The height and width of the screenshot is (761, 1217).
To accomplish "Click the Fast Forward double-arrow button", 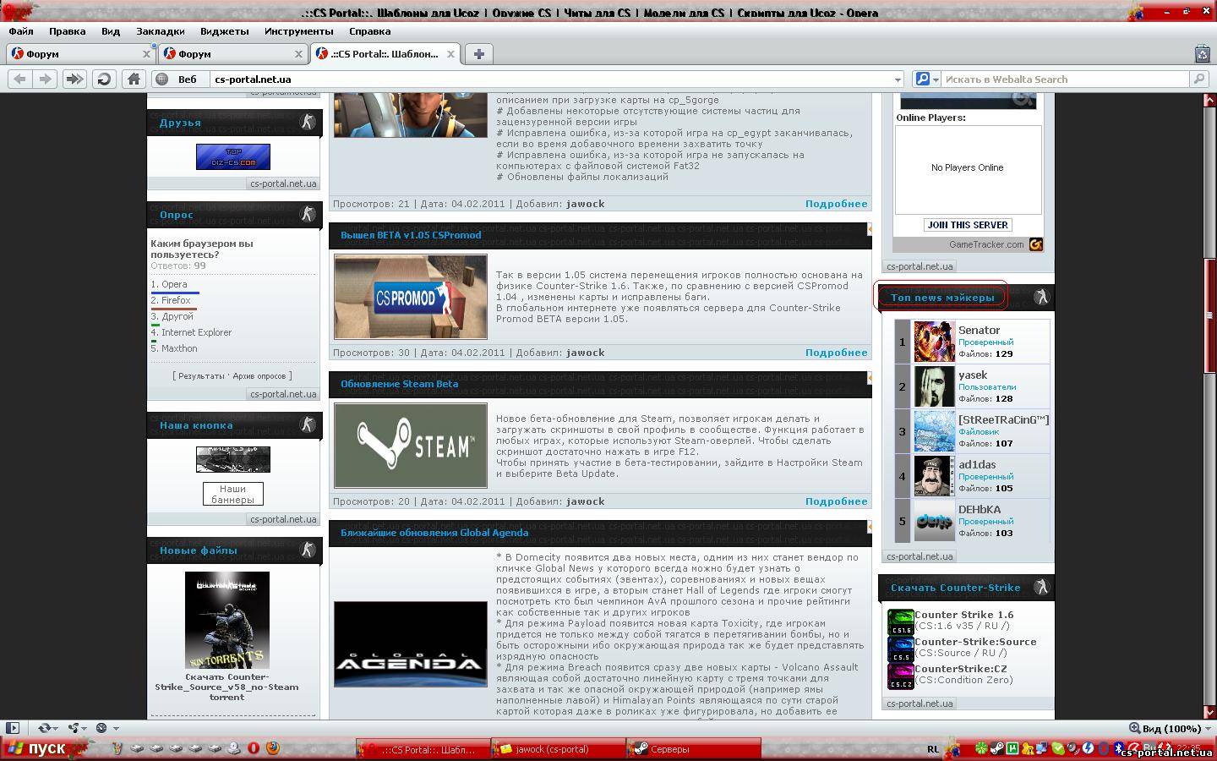I will point(74,79).
